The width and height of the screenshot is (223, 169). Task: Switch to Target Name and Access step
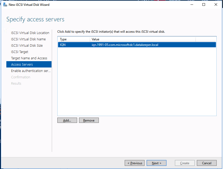29,58
